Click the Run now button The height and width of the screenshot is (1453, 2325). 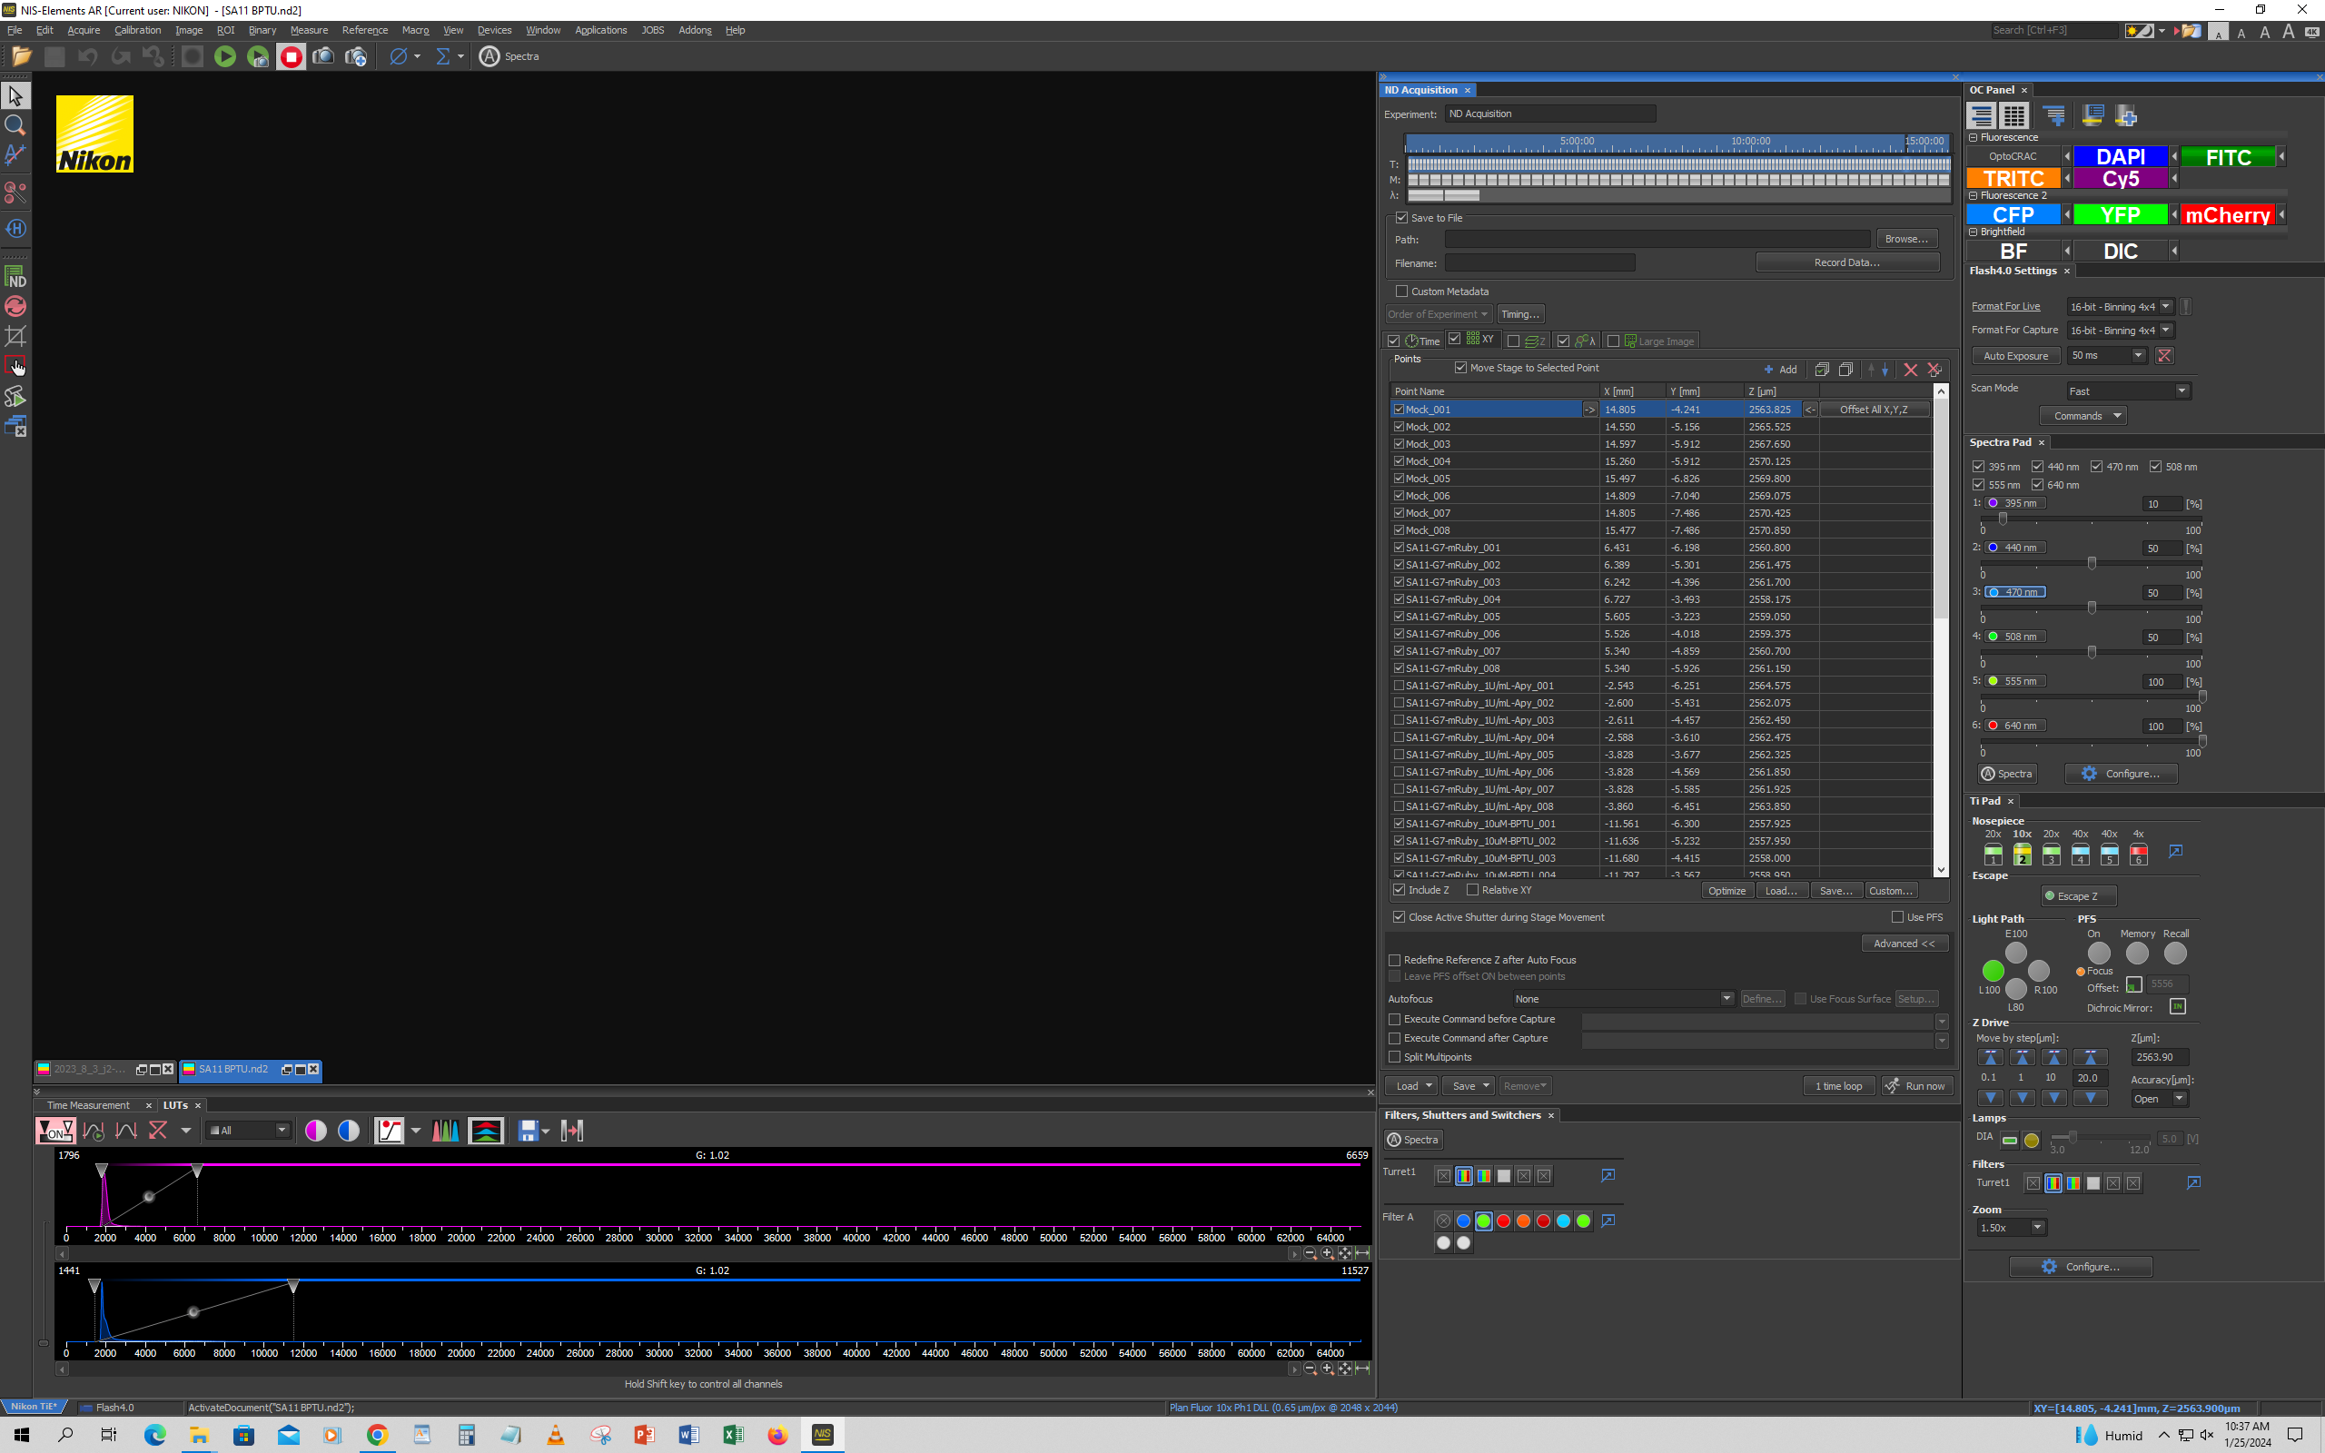1916,1086
